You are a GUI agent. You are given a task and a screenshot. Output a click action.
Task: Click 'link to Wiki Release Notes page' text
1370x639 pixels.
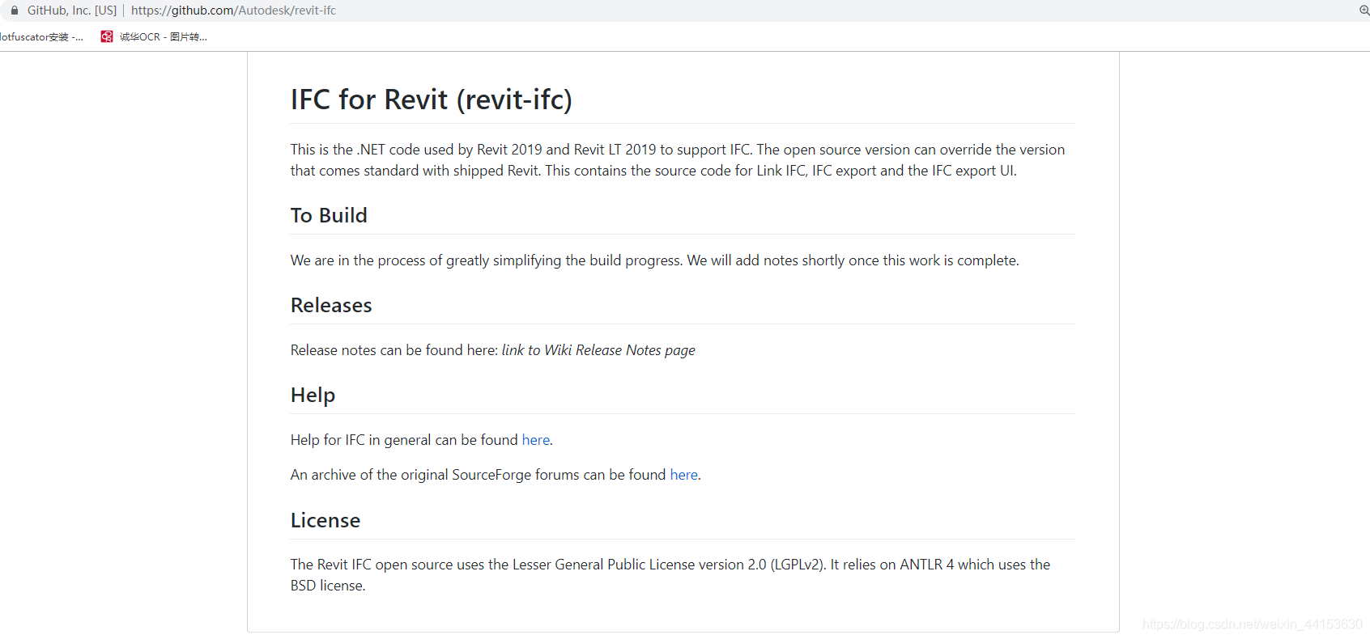point(598,350)
